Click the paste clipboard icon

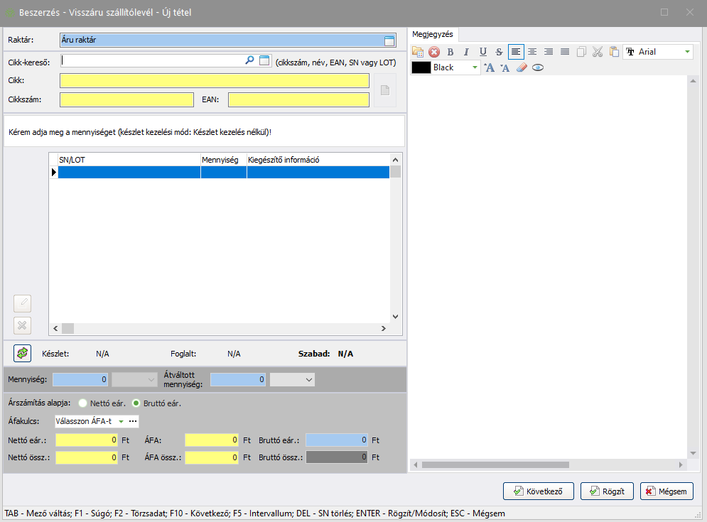614,52
